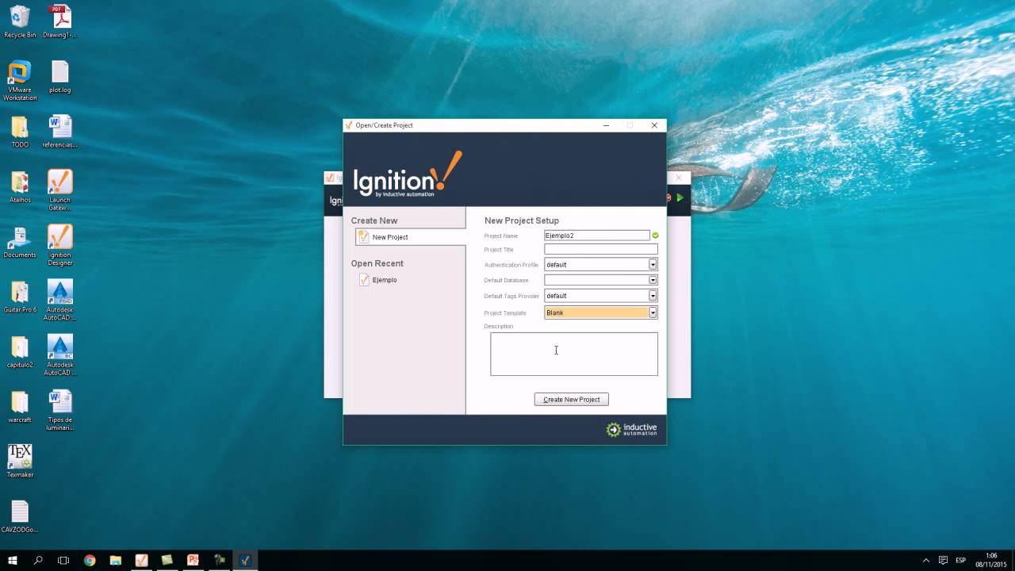
Task: Select the Ignition Designer desktop shortcut
Action: [59, 245]
